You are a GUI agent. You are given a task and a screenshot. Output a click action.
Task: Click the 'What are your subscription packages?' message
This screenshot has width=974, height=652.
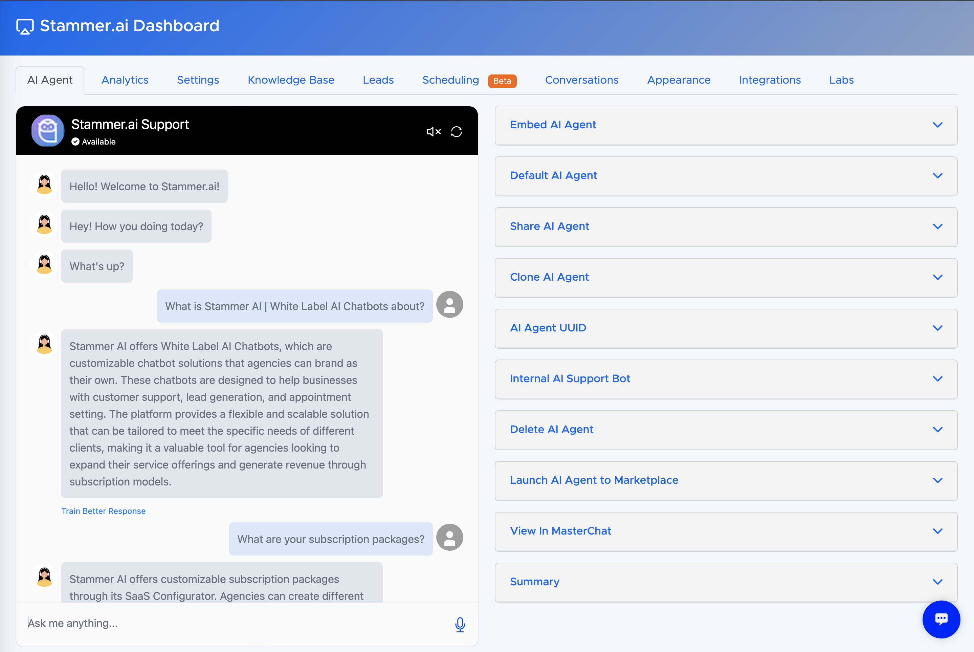click(331, 539)
